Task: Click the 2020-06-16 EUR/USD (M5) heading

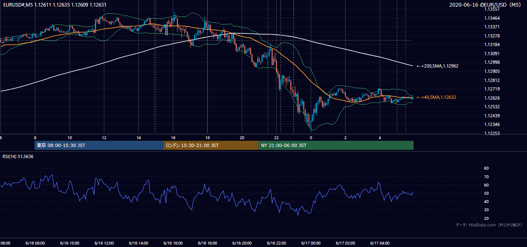Action: click(486, 5)
